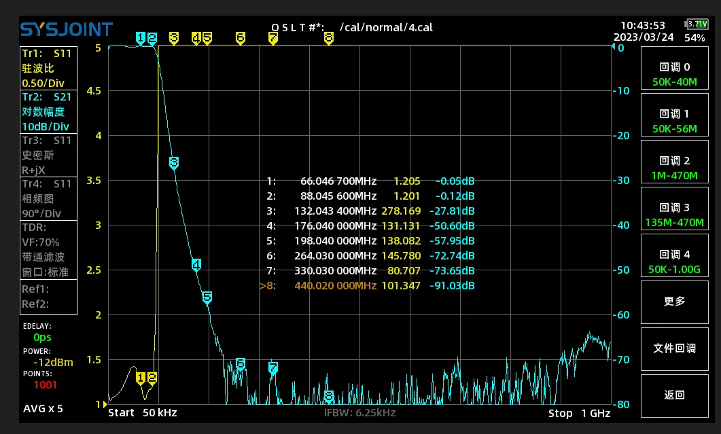721x434 pixels.
Task: Toggle trace Tr1 S11 VSWR panel
Action: coord(48,68)
